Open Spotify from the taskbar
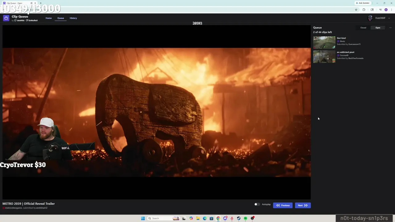Viewport: 395px width, 222px height. point(245,218)
